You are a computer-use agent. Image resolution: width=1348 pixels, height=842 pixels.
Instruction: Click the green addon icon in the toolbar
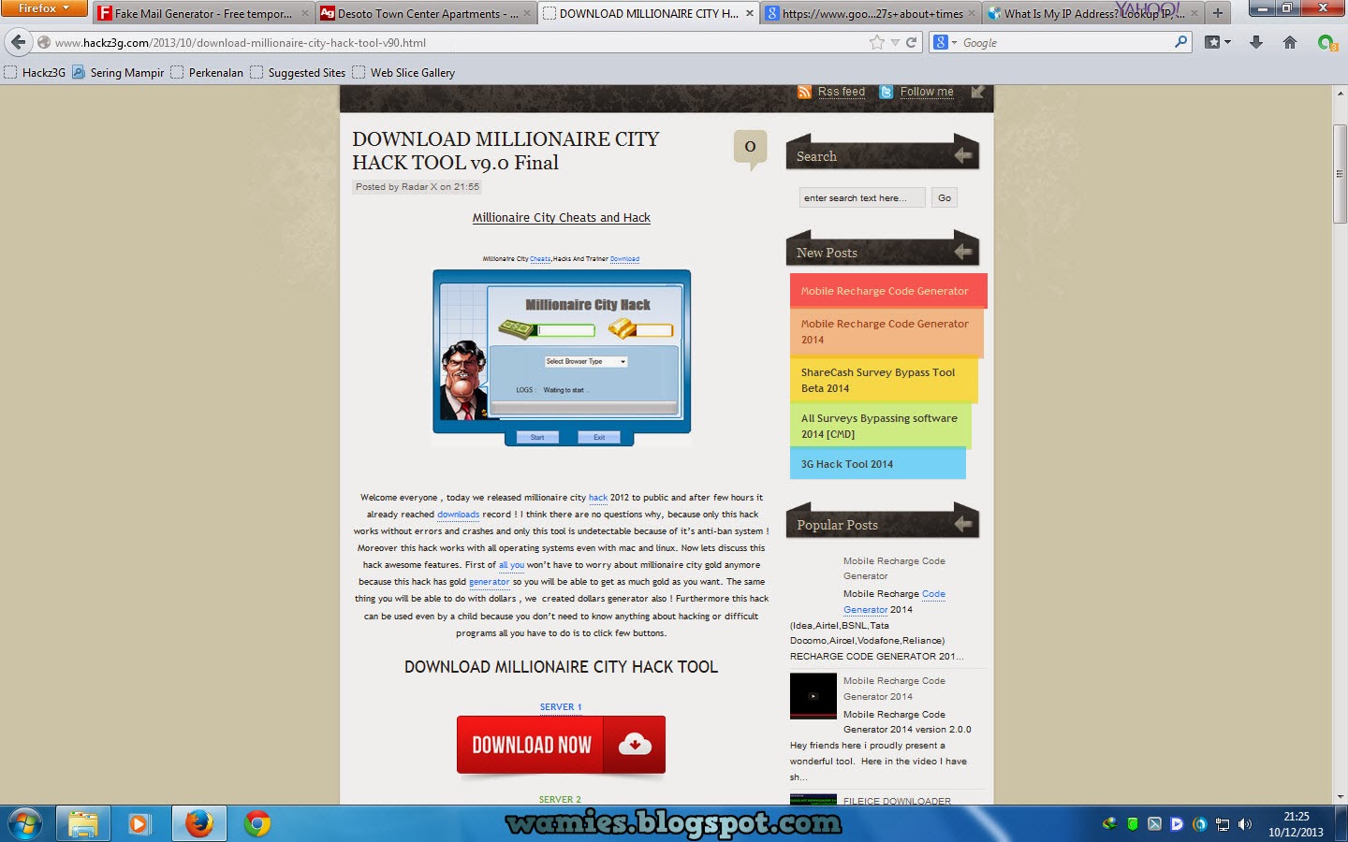pyautogui.click(x=1326, y=42)
